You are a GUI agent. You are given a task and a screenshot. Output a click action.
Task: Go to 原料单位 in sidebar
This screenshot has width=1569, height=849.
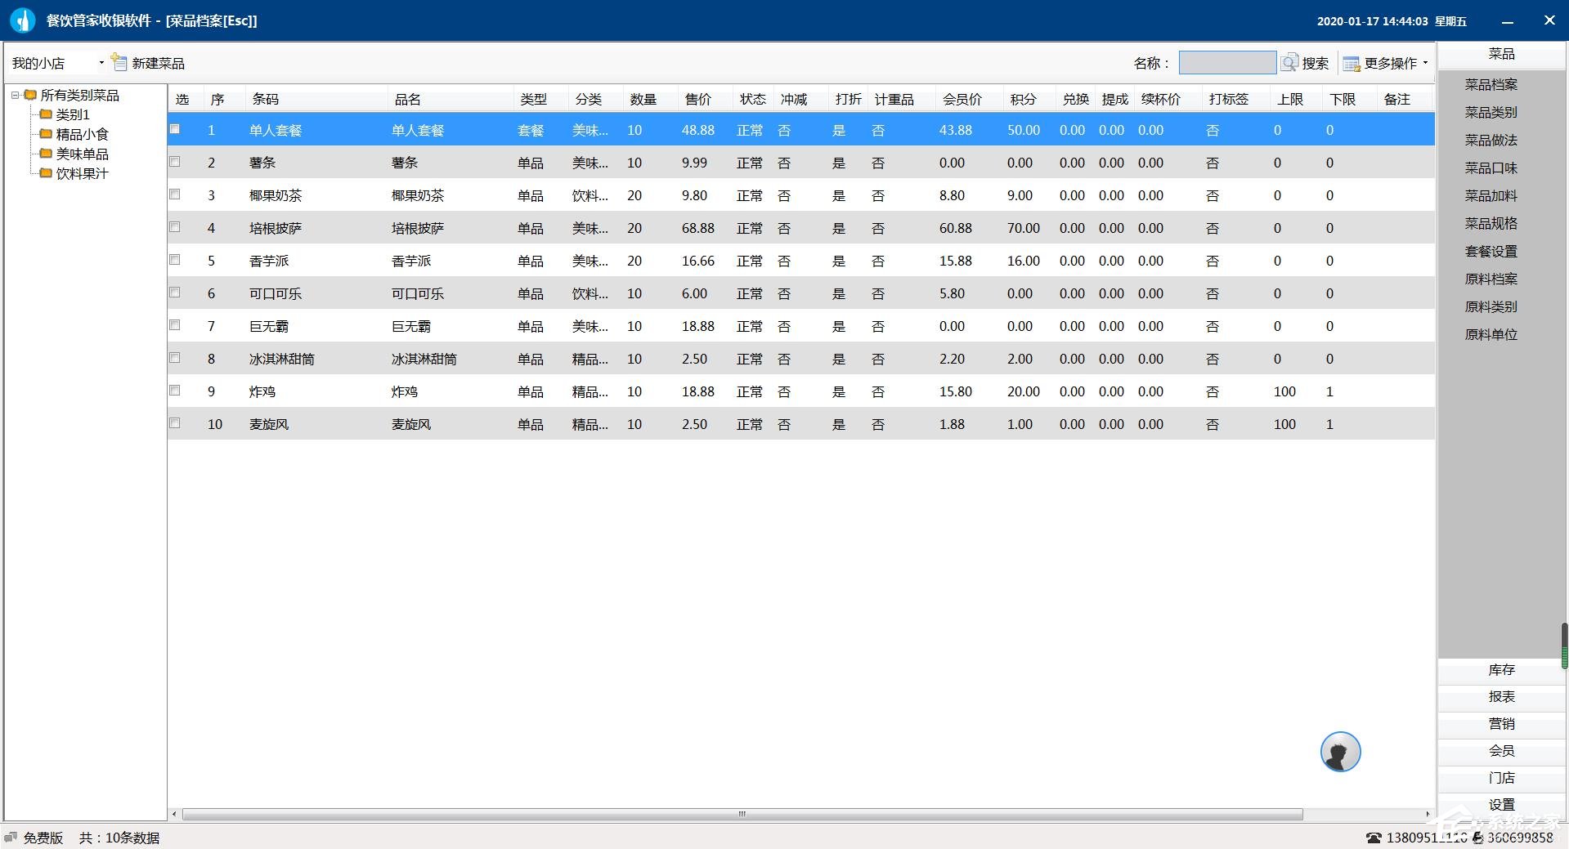click(x=1491, y=334)
